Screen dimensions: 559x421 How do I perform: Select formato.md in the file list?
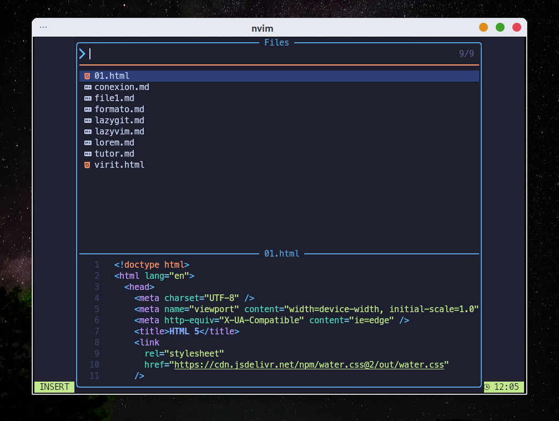coord(119,109)
